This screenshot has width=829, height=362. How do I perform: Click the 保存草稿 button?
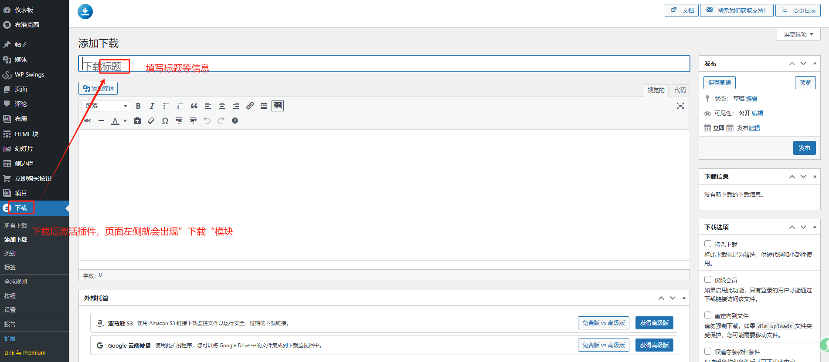point(720,83)
